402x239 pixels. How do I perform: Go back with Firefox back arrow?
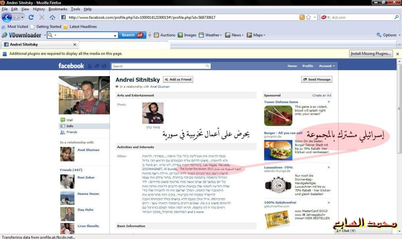click(x=7, y=17)
